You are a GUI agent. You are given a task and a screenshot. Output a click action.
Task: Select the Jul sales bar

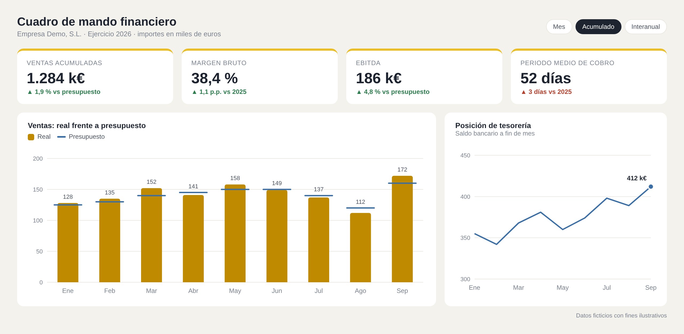(x=319, y=240)
